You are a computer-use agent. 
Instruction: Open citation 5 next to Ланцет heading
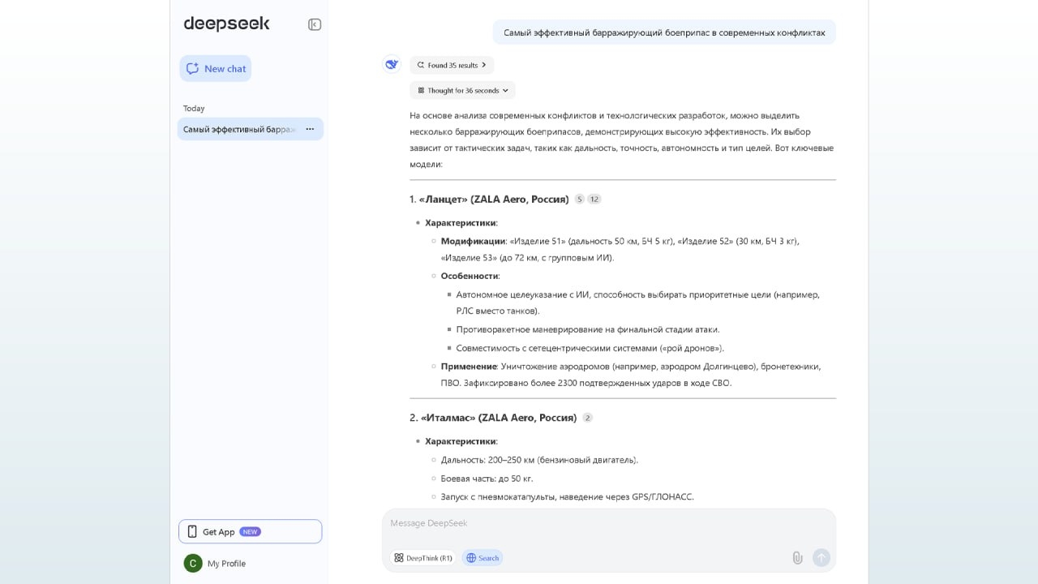[x=579, y=199]
